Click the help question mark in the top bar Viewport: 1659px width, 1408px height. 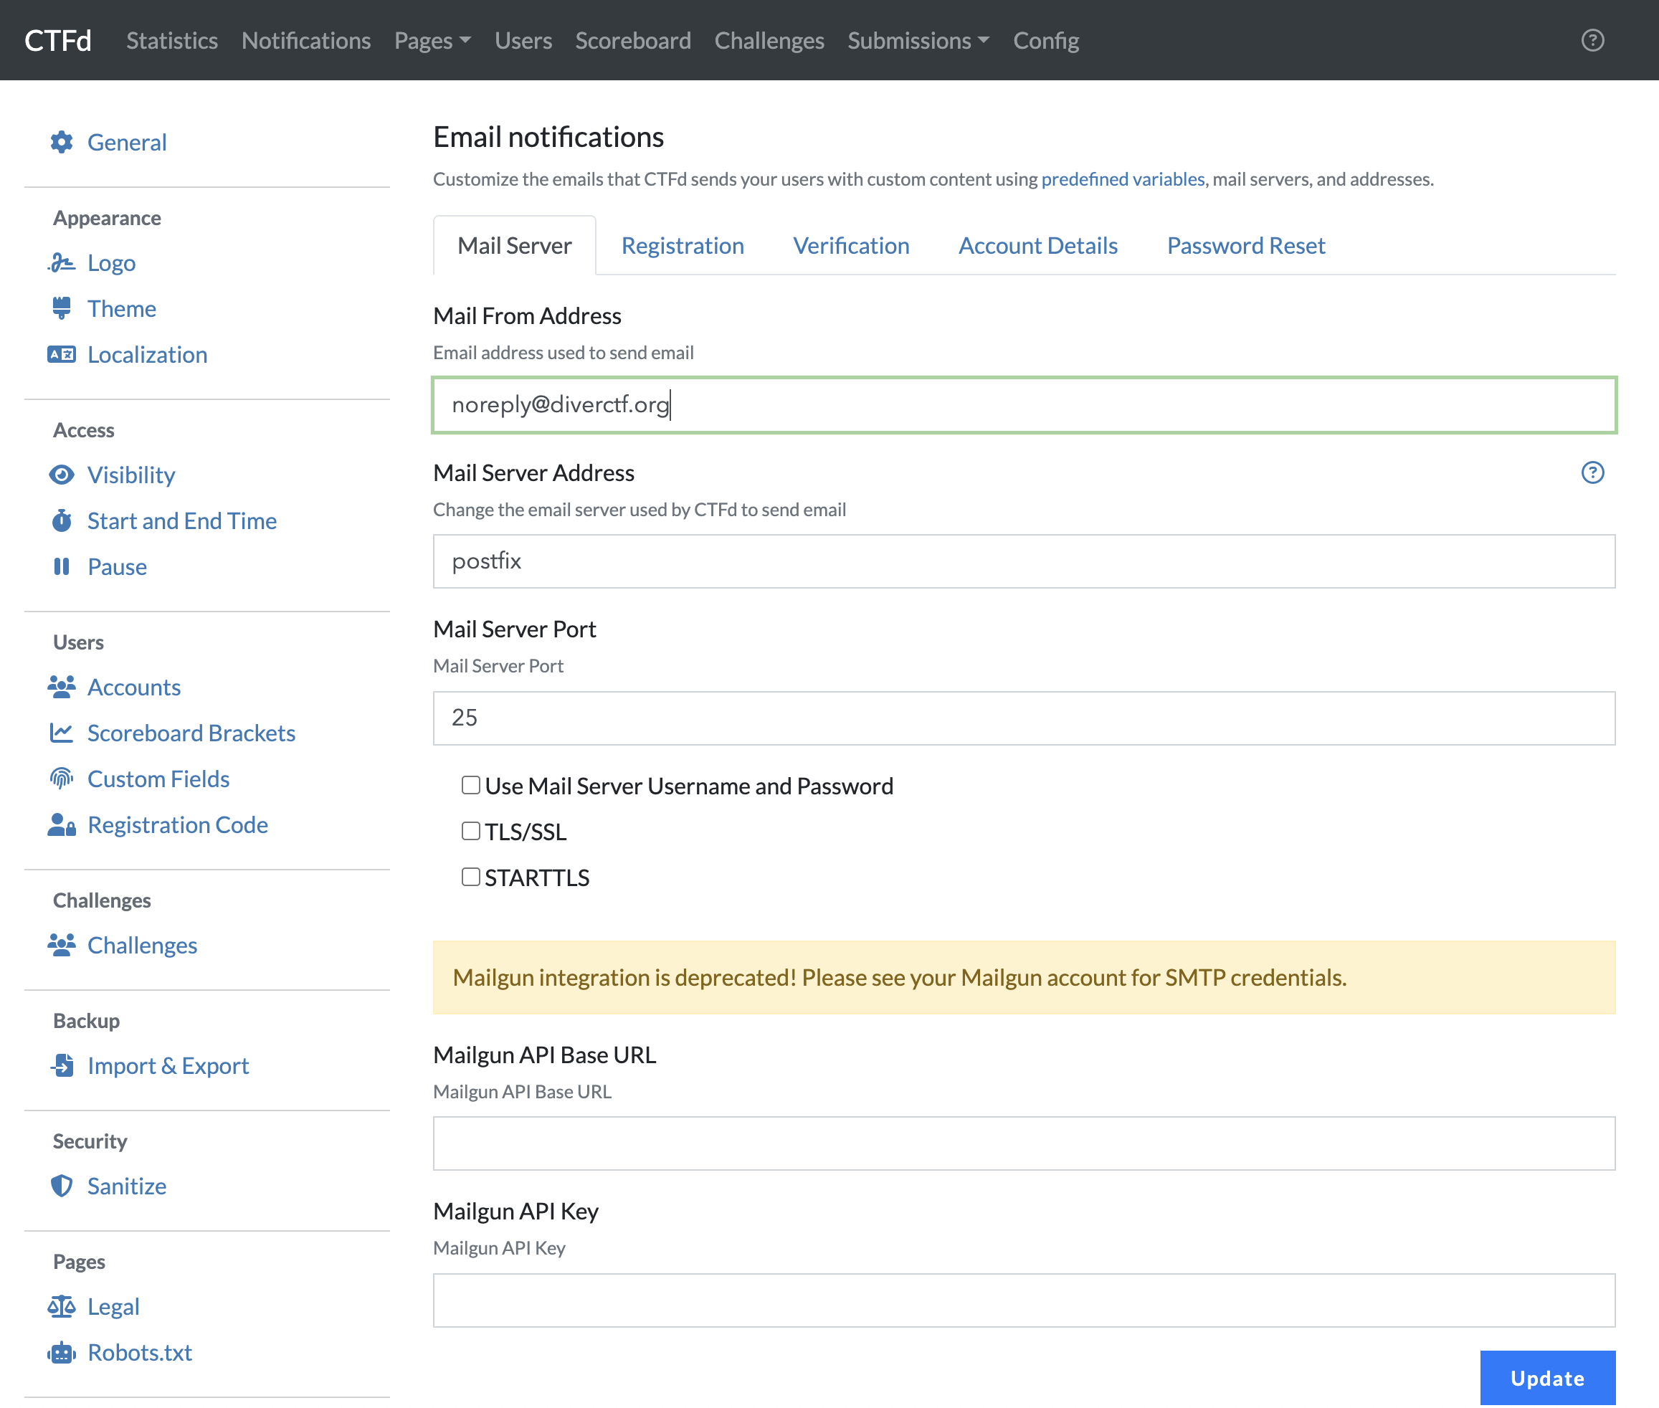coord(1593,39)
